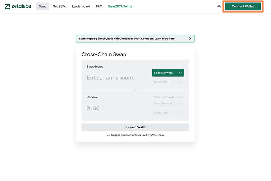Open the Swap tab
The width and height of the screenshot is (271, 181).
(x=43, y=6)
